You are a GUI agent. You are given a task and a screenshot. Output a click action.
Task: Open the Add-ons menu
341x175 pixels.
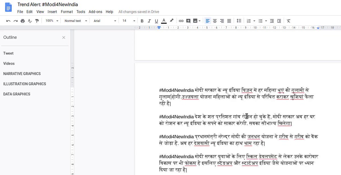95,12
